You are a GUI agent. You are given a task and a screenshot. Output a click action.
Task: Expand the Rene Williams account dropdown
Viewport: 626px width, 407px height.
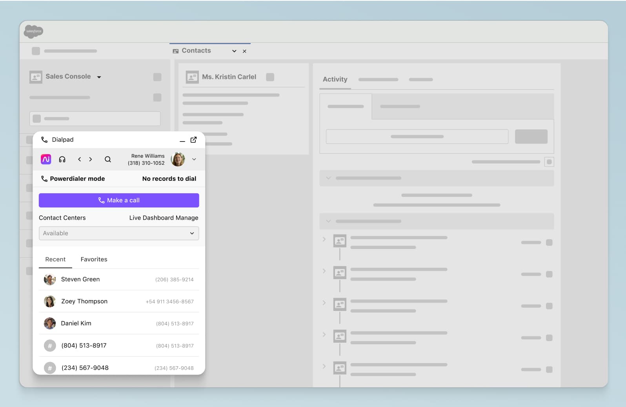(194, 159)
